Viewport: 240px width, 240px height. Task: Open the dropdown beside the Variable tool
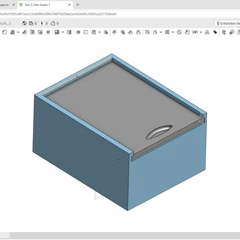(x=201, y=32)
